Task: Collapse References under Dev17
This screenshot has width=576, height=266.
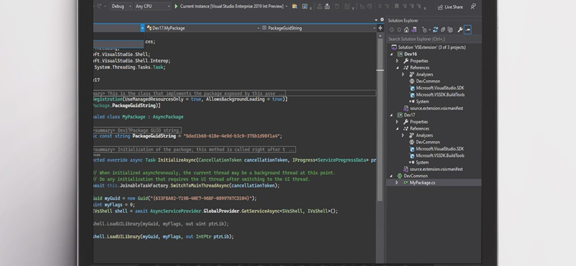Action: tap(397, 128)
